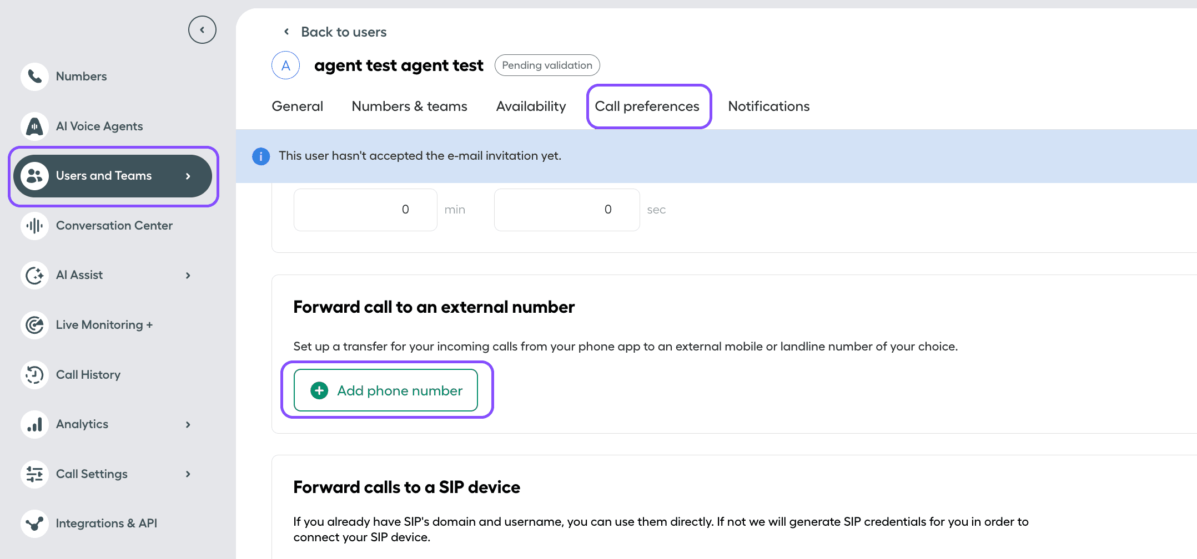Image resolution: width=1197 pixels, height=559 pixels.
Task: Select the Numbers phone icon
Action: [34, 77]
